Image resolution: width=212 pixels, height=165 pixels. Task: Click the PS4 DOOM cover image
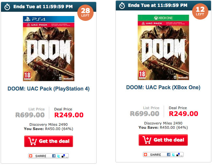[49, 48]
